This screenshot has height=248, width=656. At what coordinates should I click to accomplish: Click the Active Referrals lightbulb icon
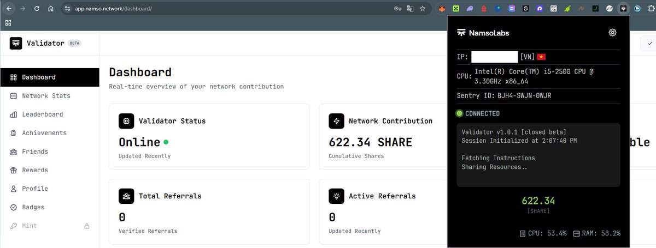(x=336, y=196)
